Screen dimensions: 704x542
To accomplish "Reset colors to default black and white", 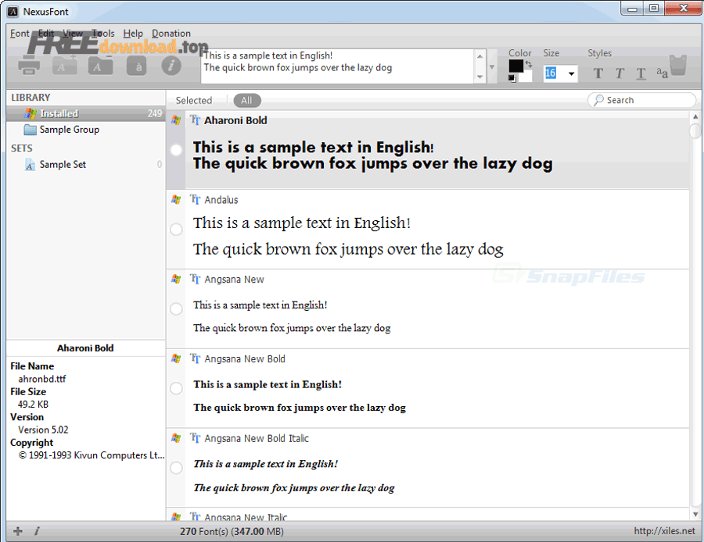I will tap(512, 78).
